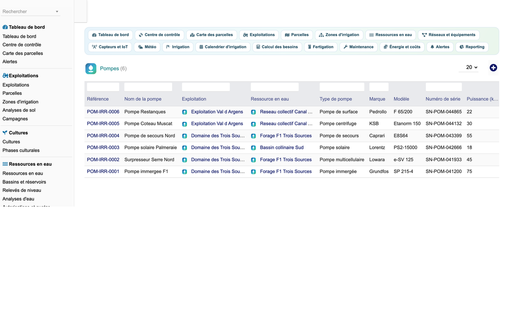The image size is (510, 316).
Task: Select serial number SN-POM-043399 cell
Action: tap(444, 136)
